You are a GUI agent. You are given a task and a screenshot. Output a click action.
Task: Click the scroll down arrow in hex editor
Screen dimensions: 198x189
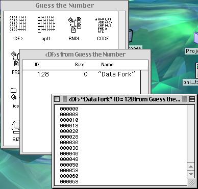tap(191, 174)
